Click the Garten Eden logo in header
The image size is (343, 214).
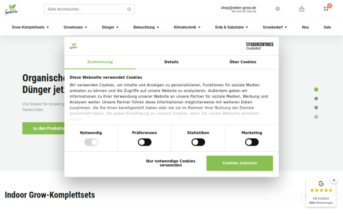pyautogui.click(x=11, y=9)
